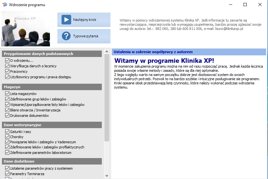The image size is (268, 179).
Task: Select the 'Pracownicy' step text
Action: tap(19, 71)
